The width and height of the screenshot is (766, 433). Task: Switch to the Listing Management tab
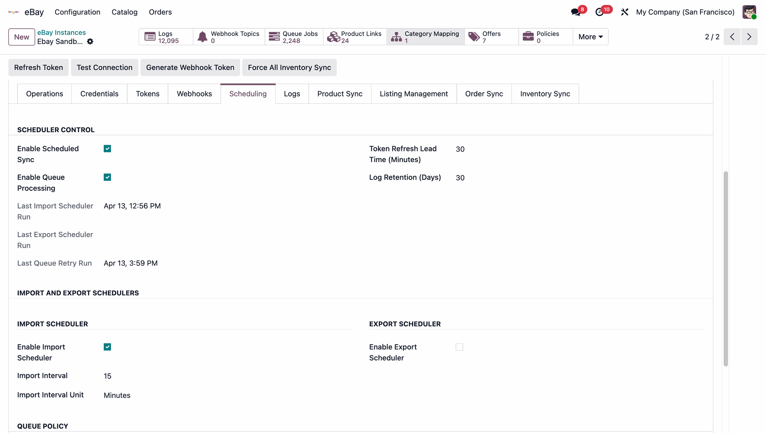(414, 94)
